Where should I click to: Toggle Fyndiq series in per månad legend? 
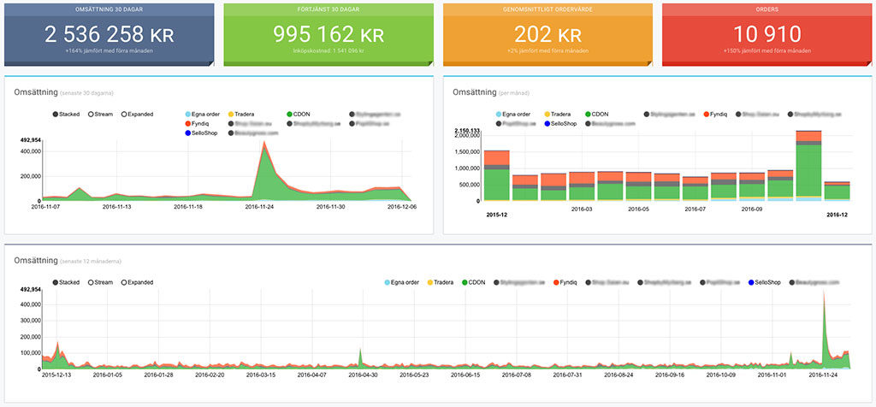[716, 114]
